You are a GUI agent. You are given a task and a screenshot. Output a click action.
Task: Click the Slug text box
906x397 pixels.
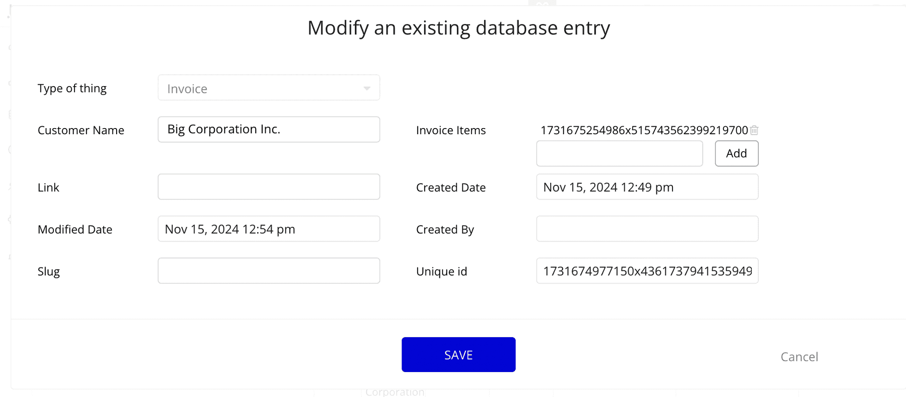[268, 271]
